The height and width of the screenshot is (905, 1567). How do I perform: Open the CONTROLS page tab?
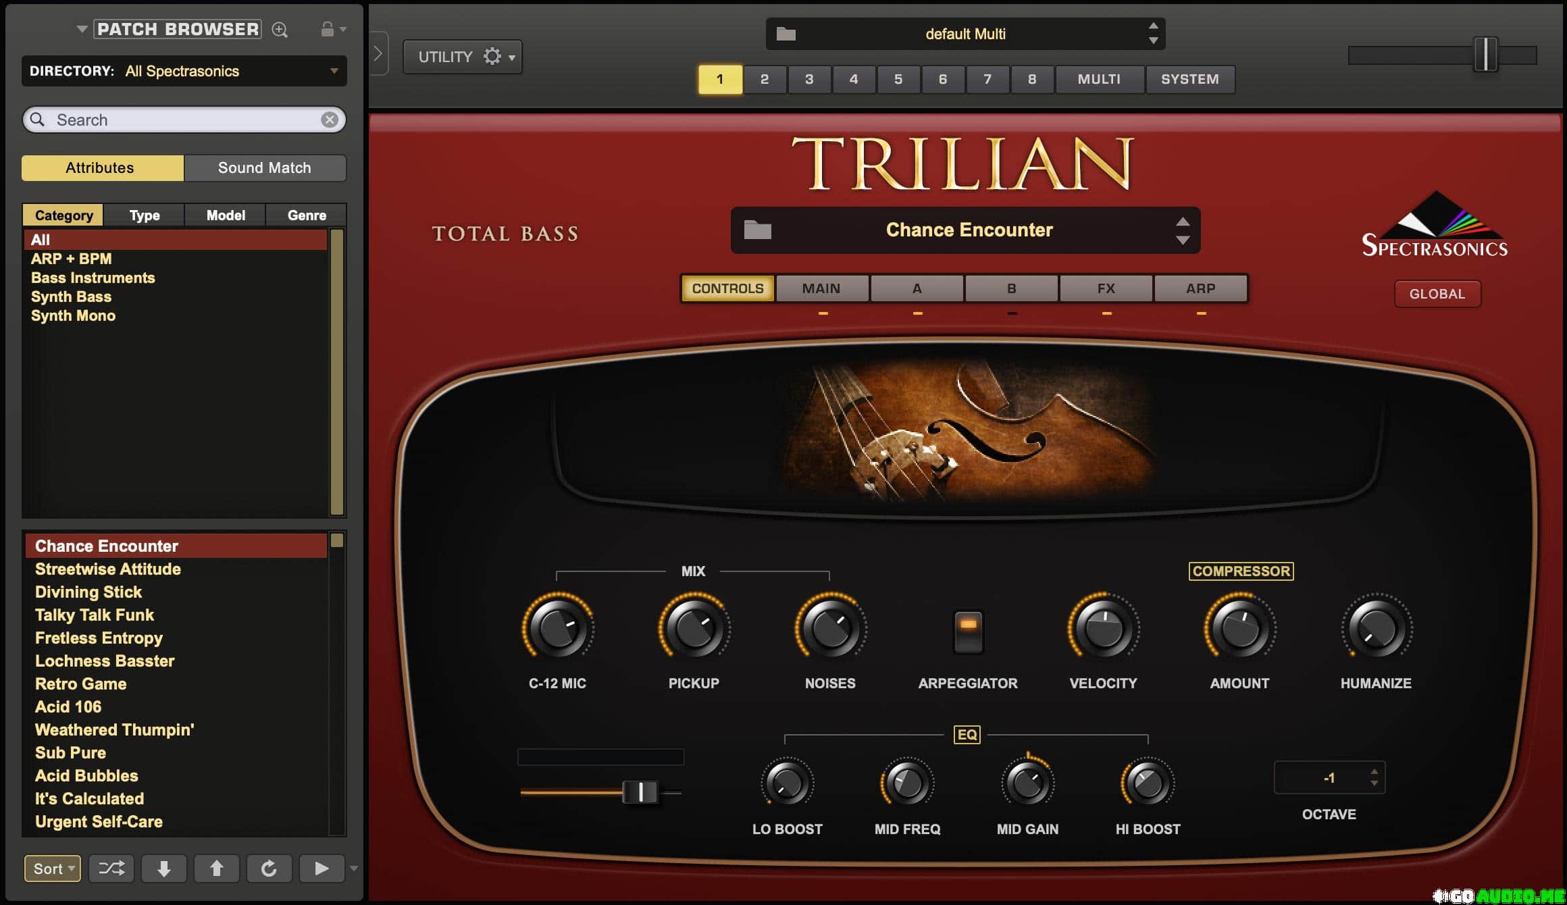click(x=727, y=288)
